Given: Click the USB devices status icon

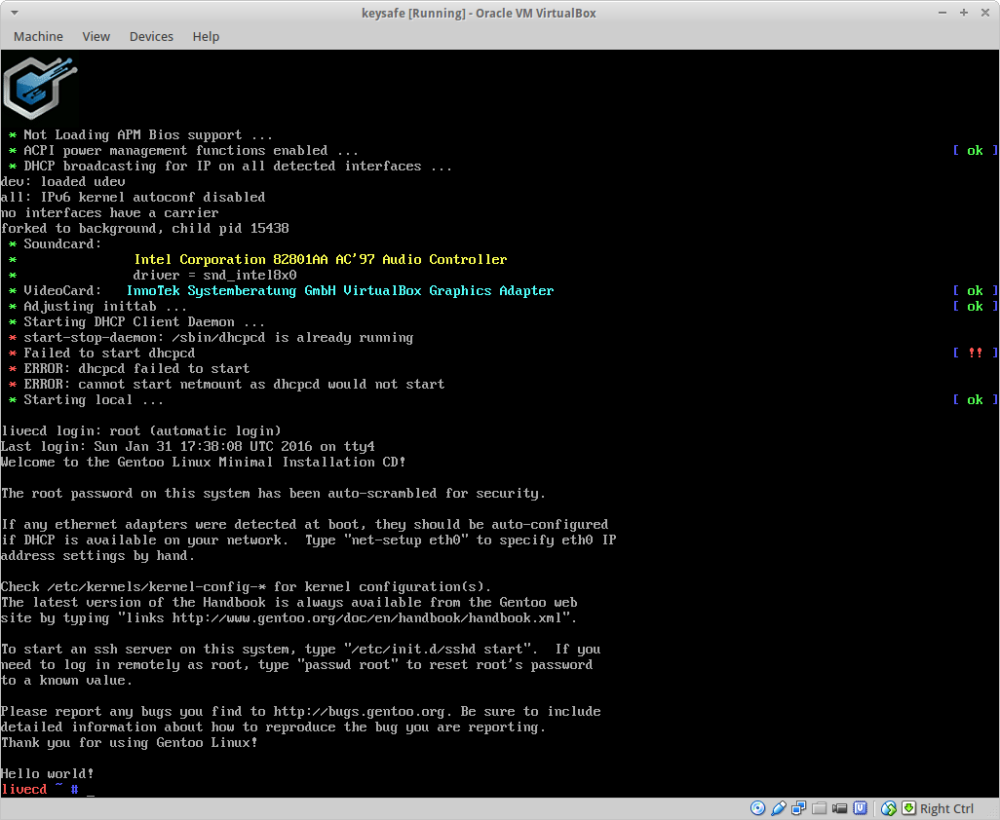Looking at the screenshot, I should point(778,808).
